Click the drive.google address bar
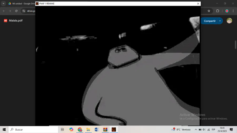Viewport: 237px width, 133px height. click(31, 11)
